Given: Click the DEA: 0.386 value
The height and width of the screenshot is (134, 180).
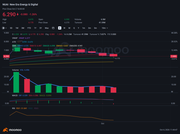Looking at the screenshot, I should pyautogui.click(x=33, y=95).
